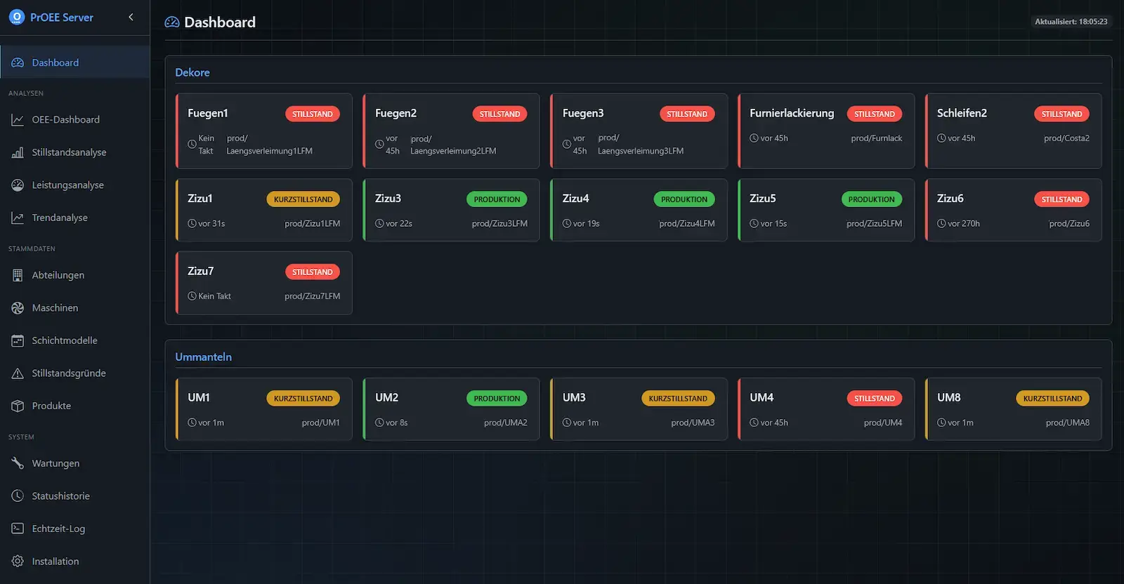Click the PrOEE Server title link
This screenshot has height=584, width=1124.
(62, 18)
